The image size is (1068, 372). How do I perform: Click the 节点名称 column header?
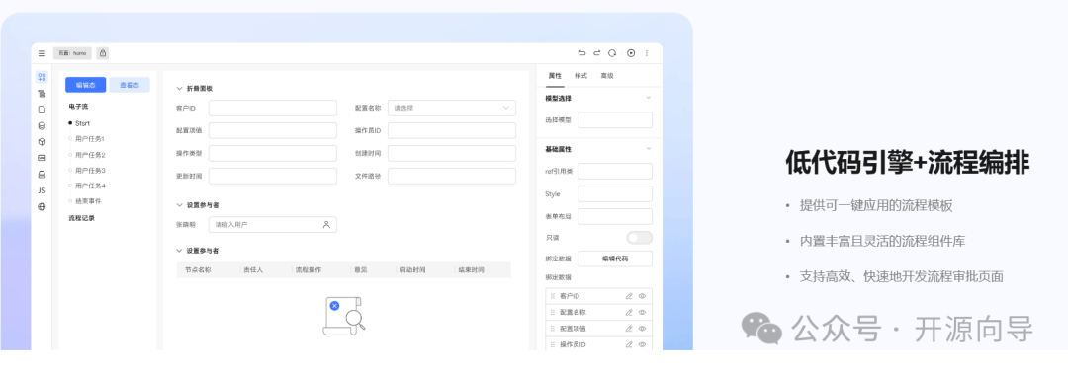(x=198, y=270)
